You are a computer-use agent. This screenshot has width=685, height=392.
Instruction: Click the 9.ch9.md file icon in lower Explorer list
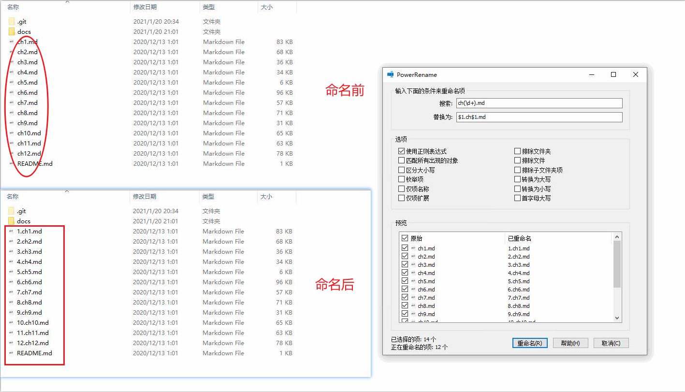pyautogui.click(x=11, y=313)
